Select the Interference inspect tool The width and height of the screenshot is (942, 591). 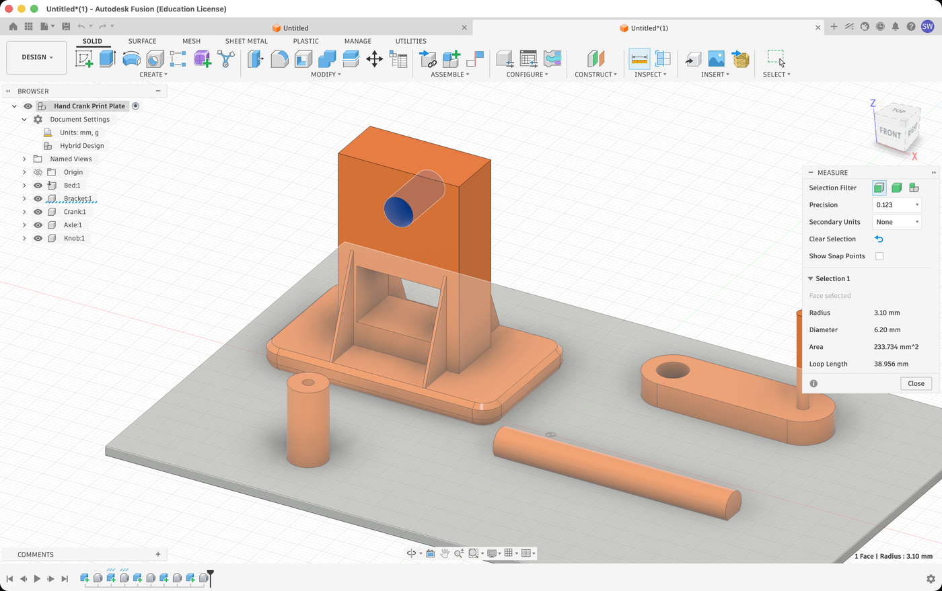tap(663, 59)
